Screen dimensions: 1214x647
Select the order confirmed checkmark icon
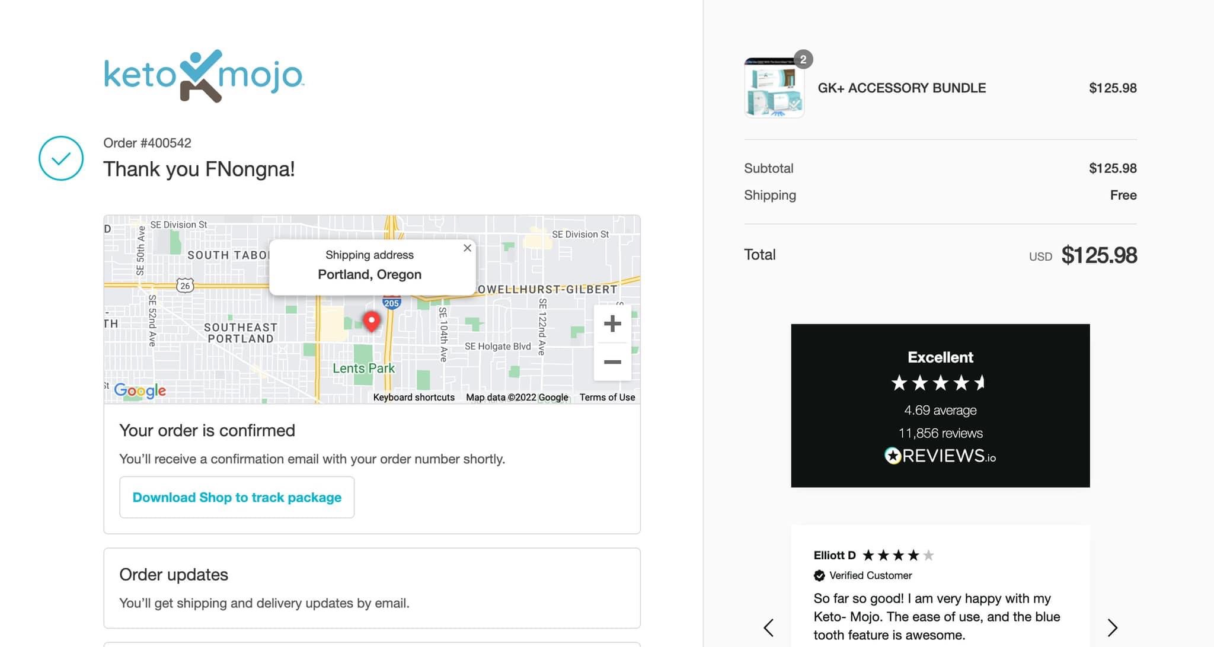(61, 158)
